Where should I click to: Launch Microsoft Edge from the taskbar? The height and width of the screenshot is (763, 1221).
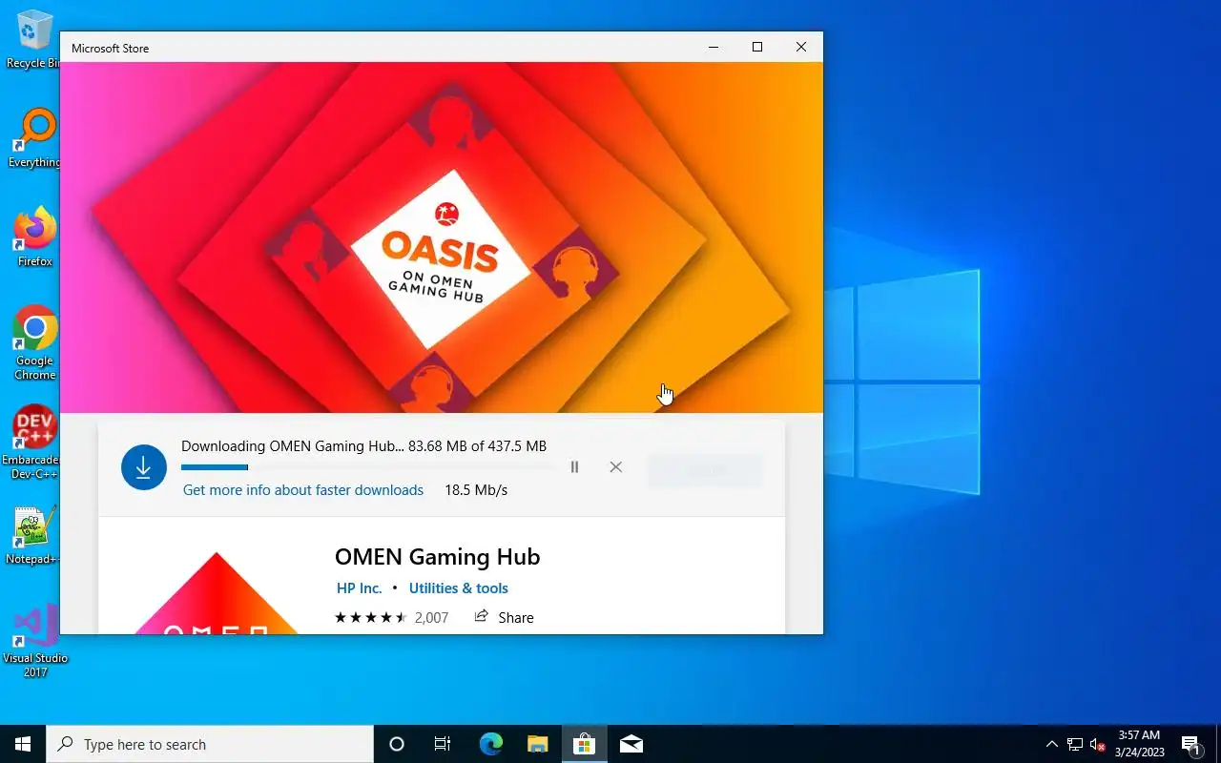tap(490, 744)
